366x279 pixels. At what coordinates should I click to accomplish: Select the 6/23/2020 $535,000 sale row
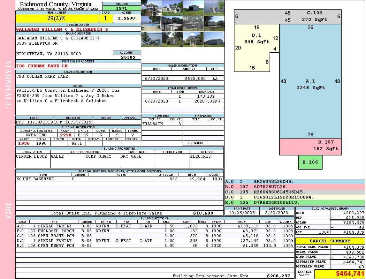click(182, 78)
